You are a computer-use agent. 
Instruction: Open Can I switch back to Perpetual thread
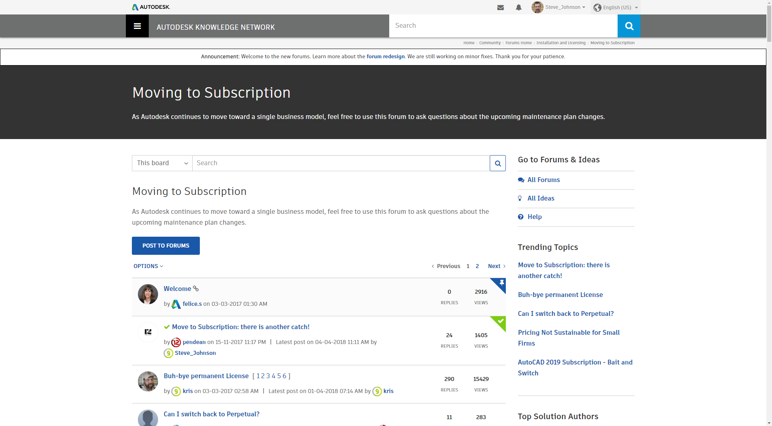point(211,414)
